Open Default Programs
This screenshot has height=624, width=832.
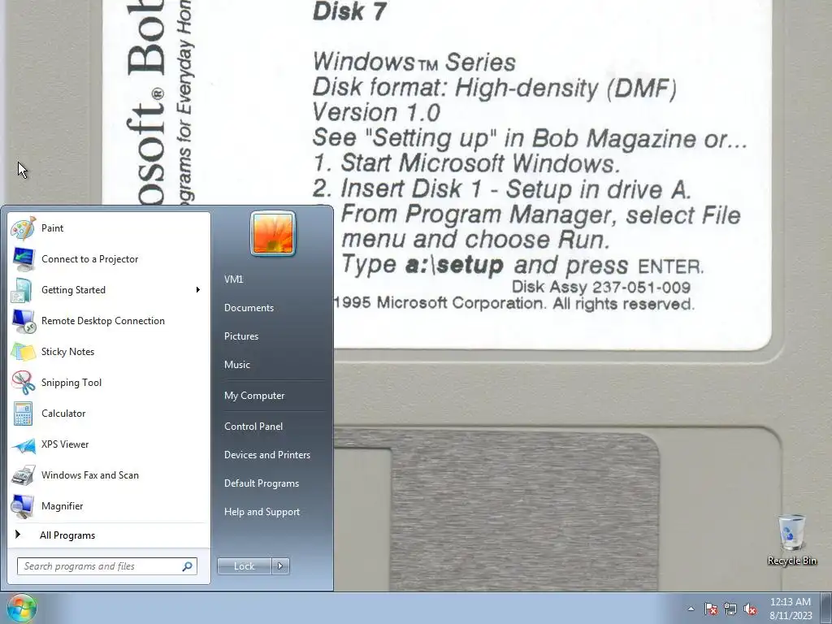point(262,483)
